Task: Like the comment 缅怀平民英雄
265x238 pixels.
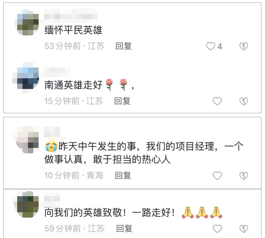Action: (210, 46)
